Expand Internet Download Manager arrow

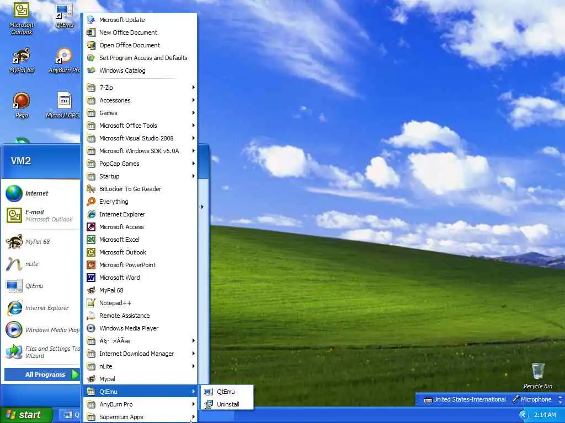pyautogui.click(x=194, y=354)
